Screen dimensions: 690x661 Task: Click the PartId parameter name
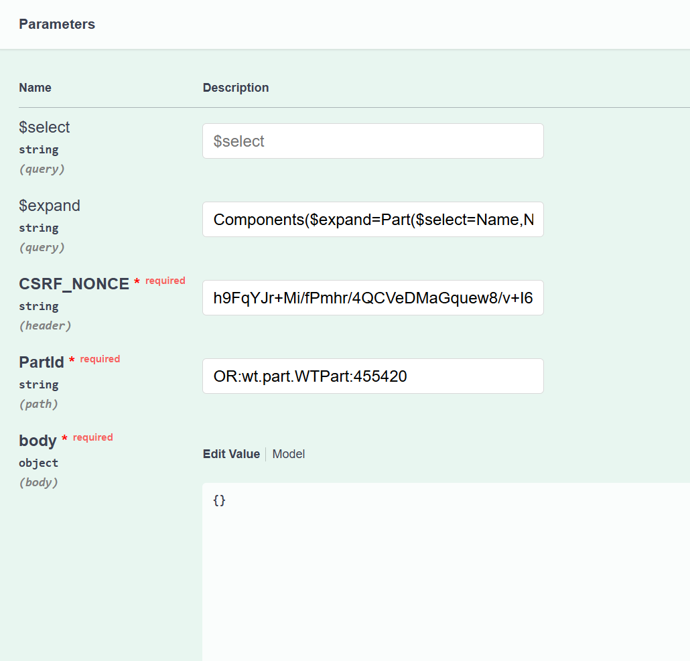coord(42,362)
